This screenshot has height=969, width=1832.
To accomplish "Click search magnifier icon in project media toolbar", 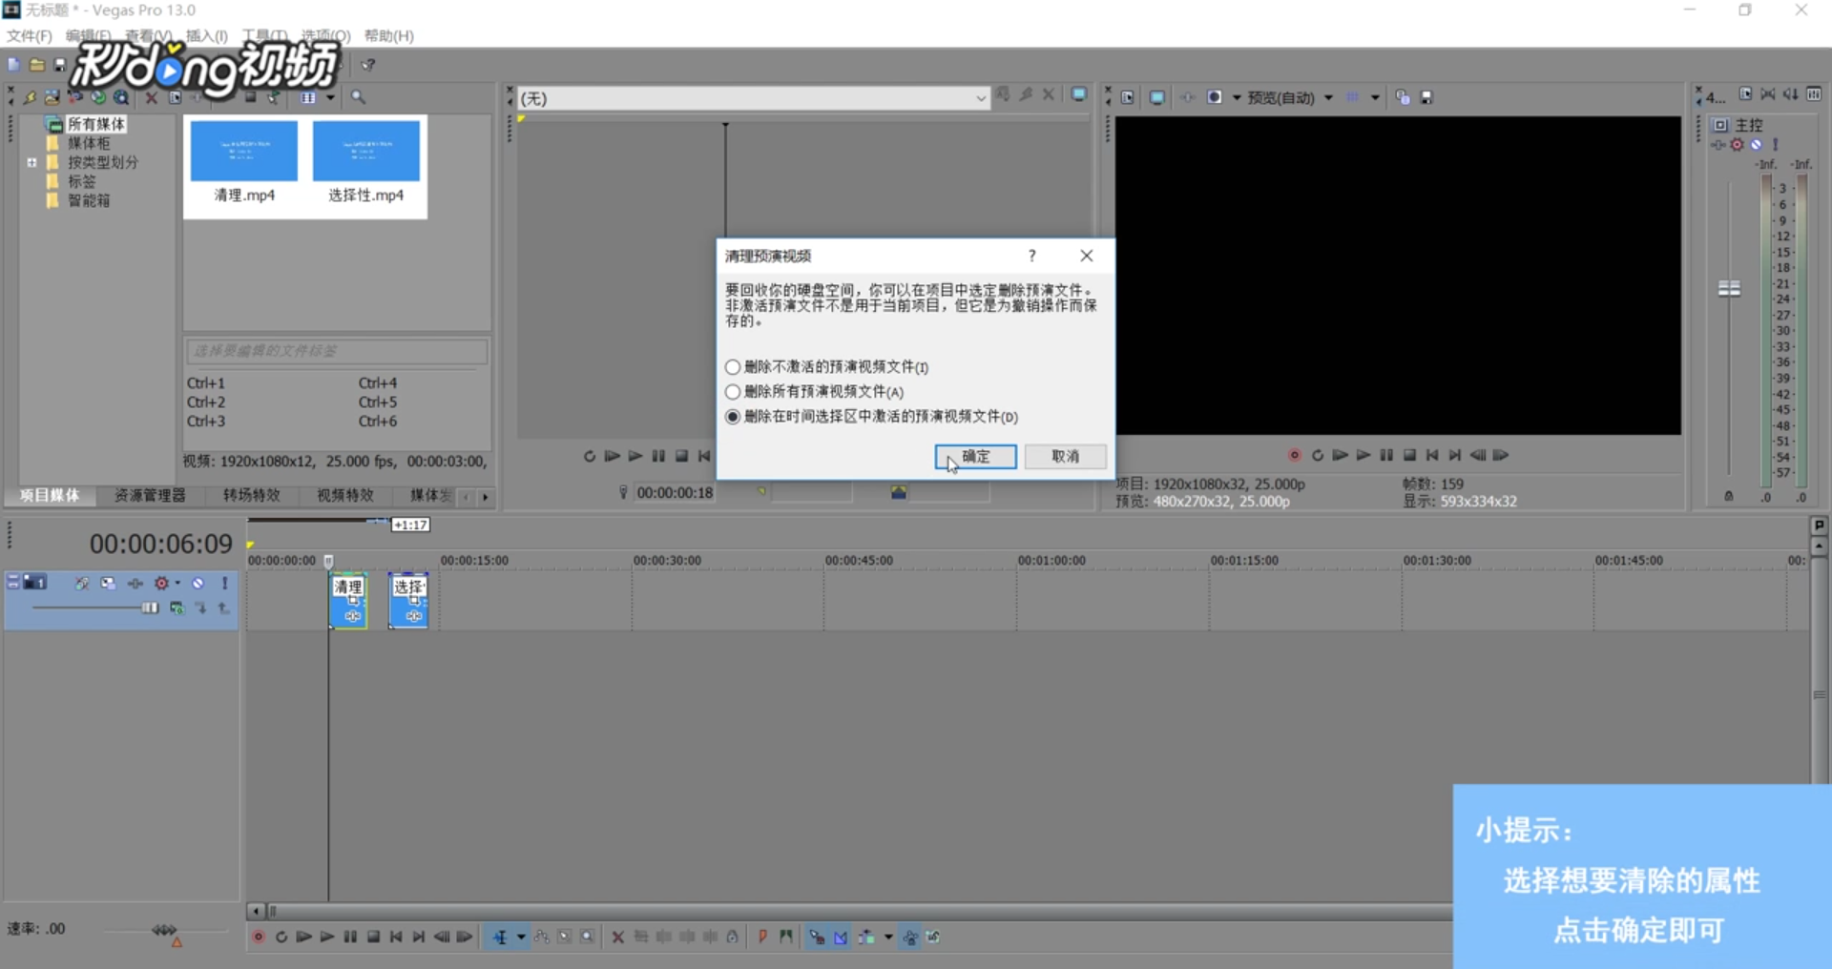I will 358,97.
